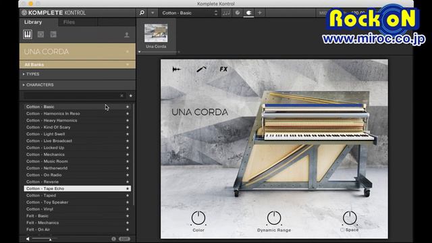This screenshot has width=432, height=243.
Task: Click the search magnifier in header
Action: (x=142, y=13)
